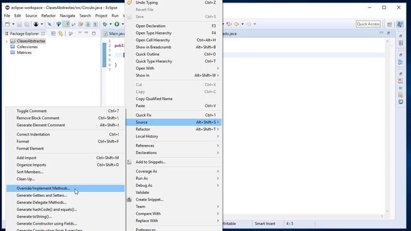
Task: Click the Last Edit Location arrow icon
Action: (x=229, y=24)
